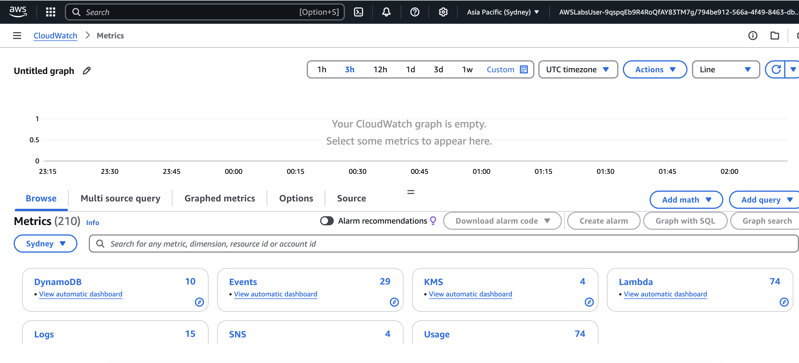Open the help question mark icon
Image resolution: width=799 pixels, height=363 pixels.
point(415,12)
